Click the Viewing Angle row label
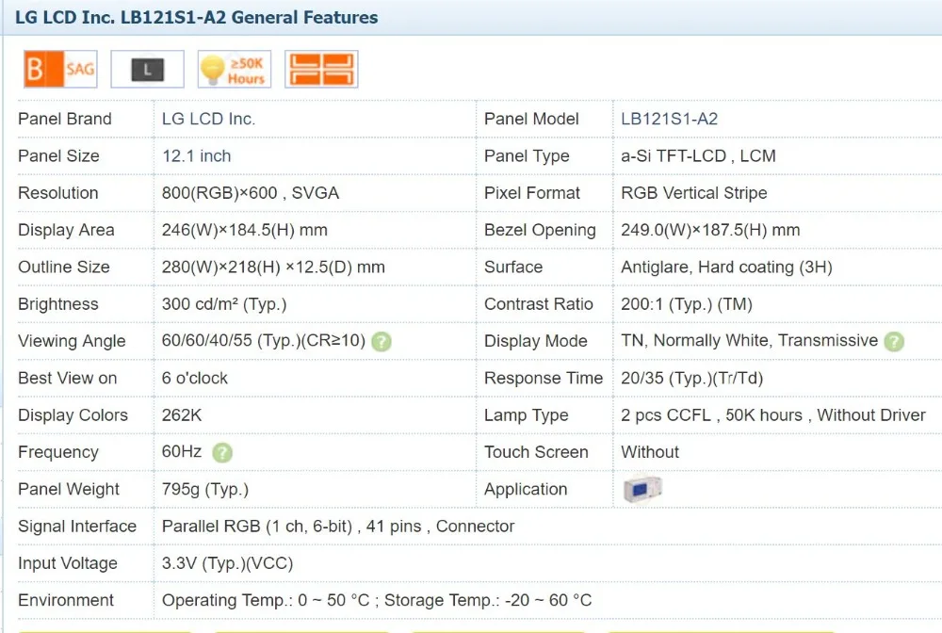 [73, 341]
